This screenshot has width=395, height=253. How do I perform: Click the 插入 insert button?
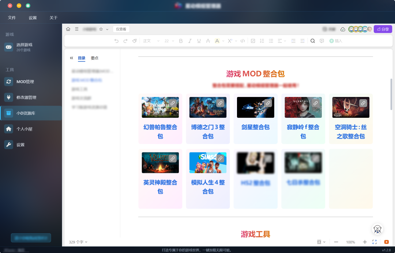click(x=336, y=41)
